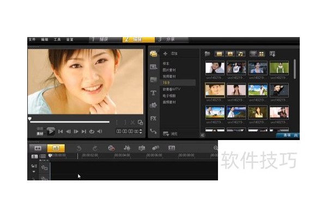
Task: Open the 工具 menu
Action: (x=57, y=39)
